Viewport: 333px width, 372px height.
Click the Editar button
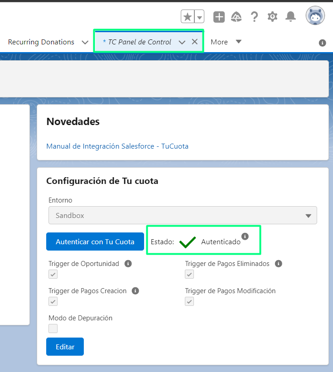[x=65, y=347]
